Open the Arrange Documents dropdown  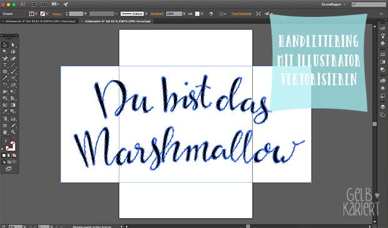pos(56,4)
